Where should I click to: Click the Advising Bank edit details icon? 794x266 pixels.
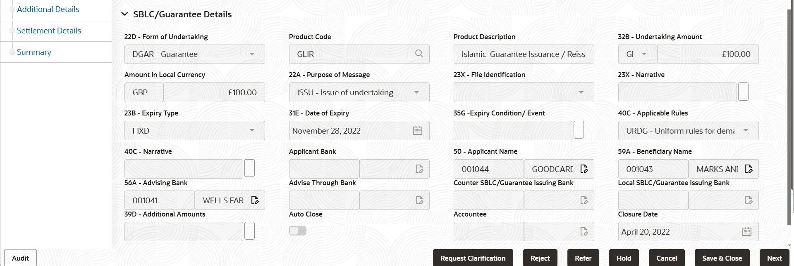255,200
